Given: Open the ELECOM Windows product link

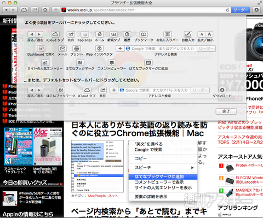Looking at the screenshot, I should [x=249, y=180].
